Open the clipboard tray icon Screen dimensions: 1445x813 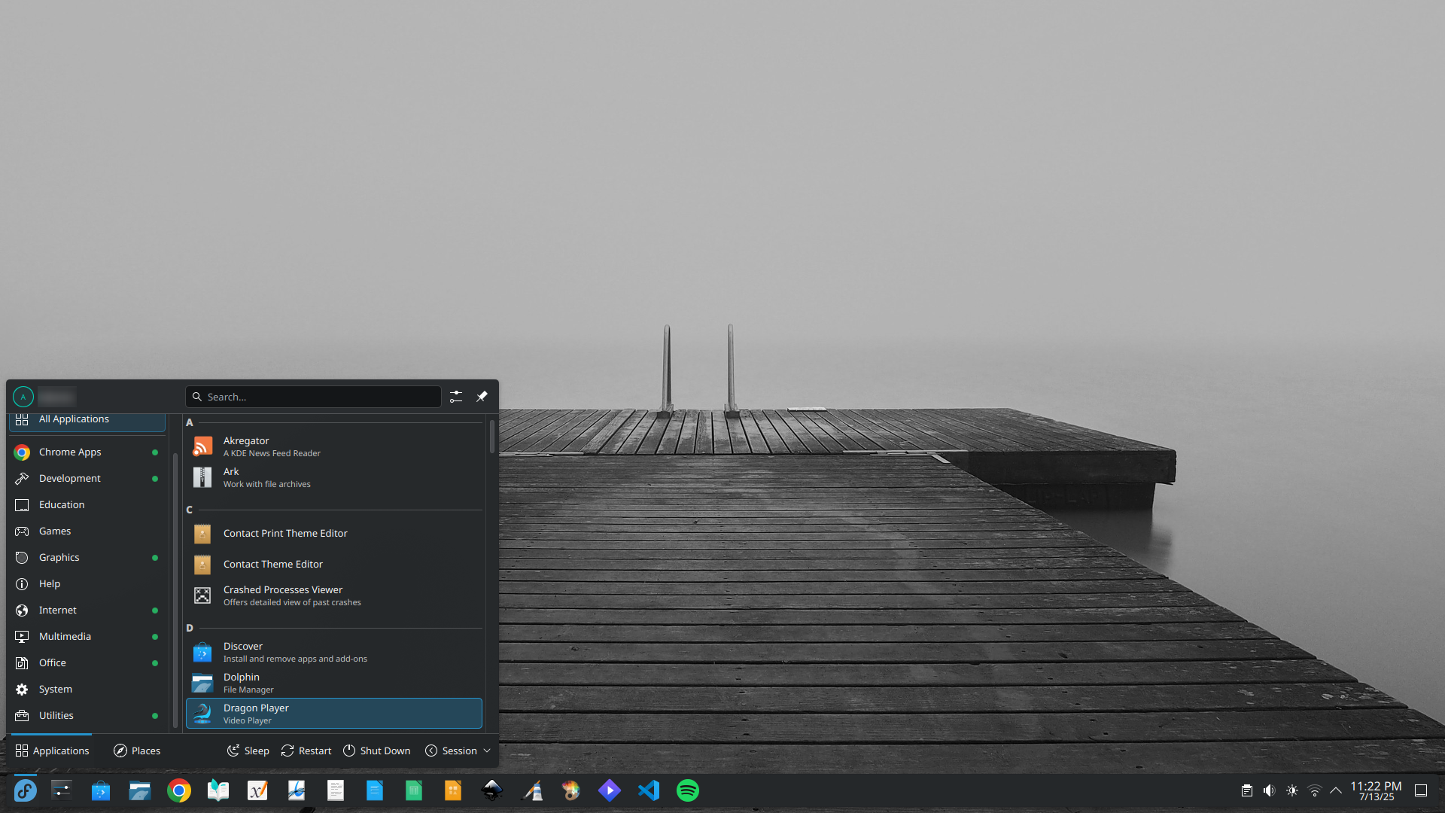pos(1247,790)
